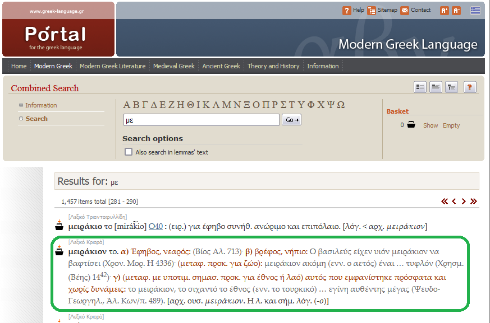490x323 pixels.
Task: Switch language via Greek flag icon
Action: pos(475,11)
